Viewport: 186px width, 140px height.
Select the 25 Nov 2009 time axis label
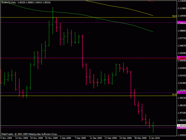click(51, 138)
